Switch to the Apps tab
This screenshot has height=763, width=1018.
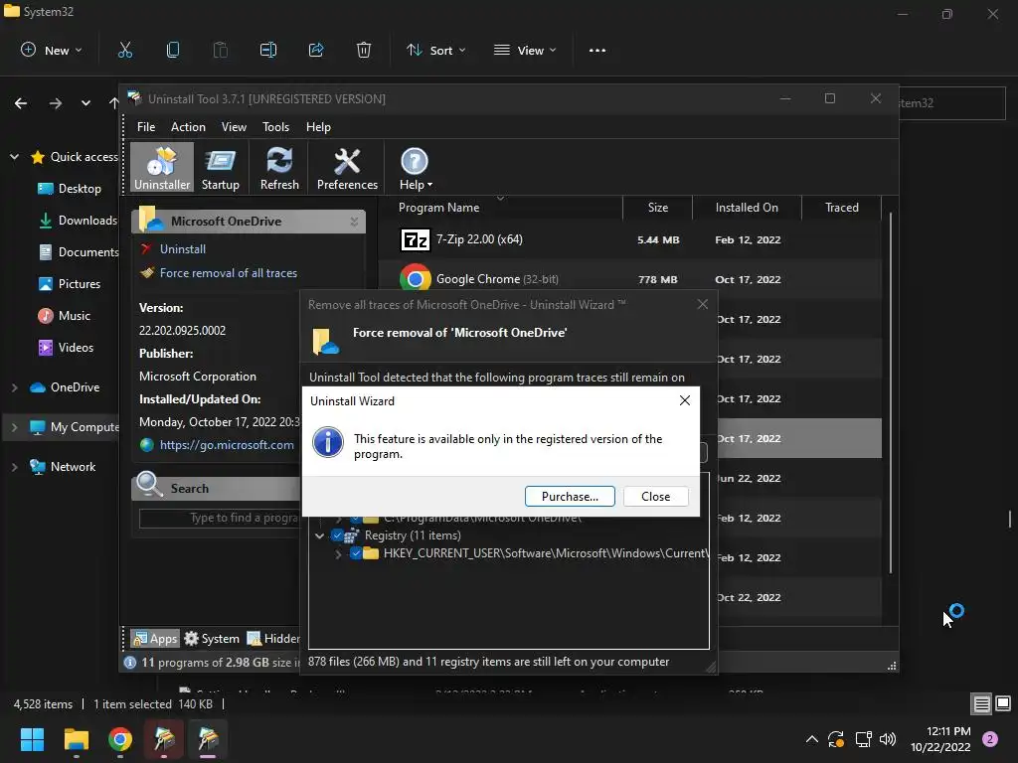point(154,639)
